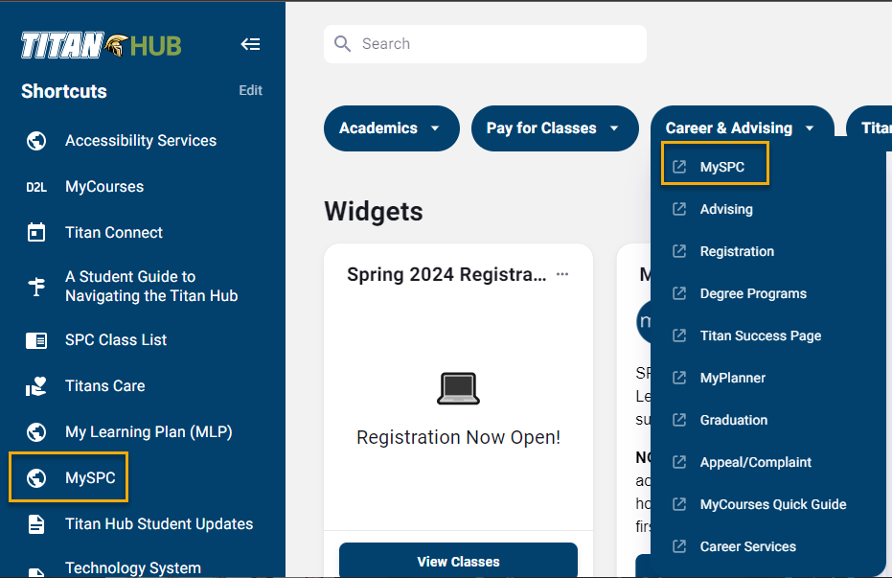Click the Widgets heading
The height and width of the screenshot is (578, 892).
pyautogui.click(x=374, y=212)
